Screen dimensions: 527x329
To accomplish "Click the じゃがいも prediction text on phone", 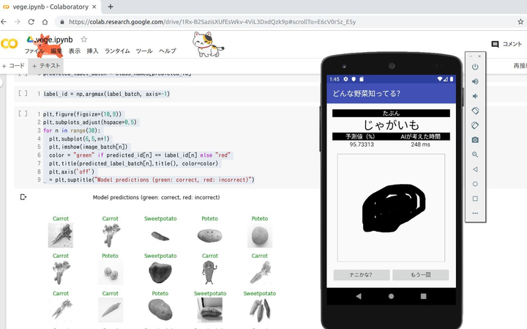I will point(391,125).
